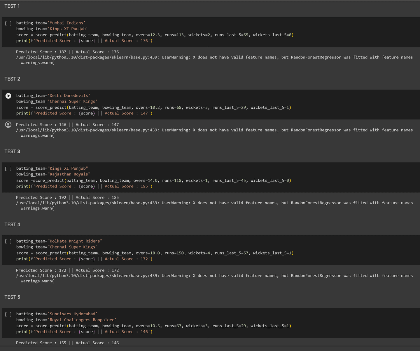Click the score_predict line with overs=10.5
This screenshot has height=351, width=420.
coord(154,326)
